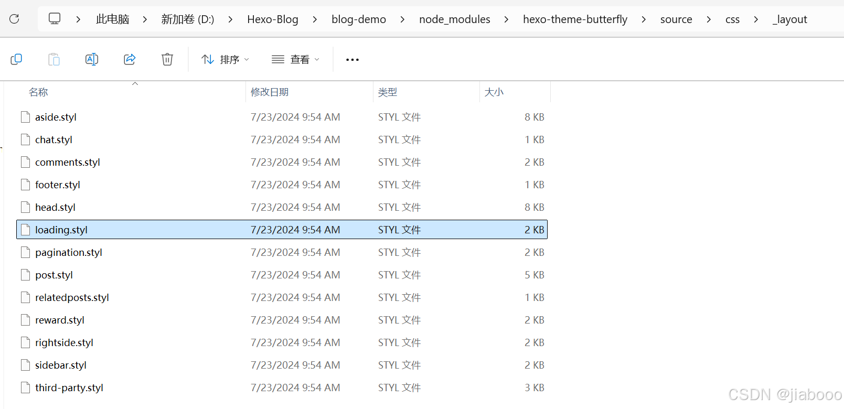Select the relatedposts.styl file
Viewport: 844px width, 409px height.
click(282, 297)
